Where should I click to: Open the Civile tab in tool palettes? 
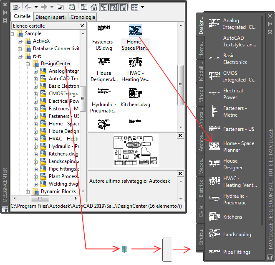coord(201,211)
